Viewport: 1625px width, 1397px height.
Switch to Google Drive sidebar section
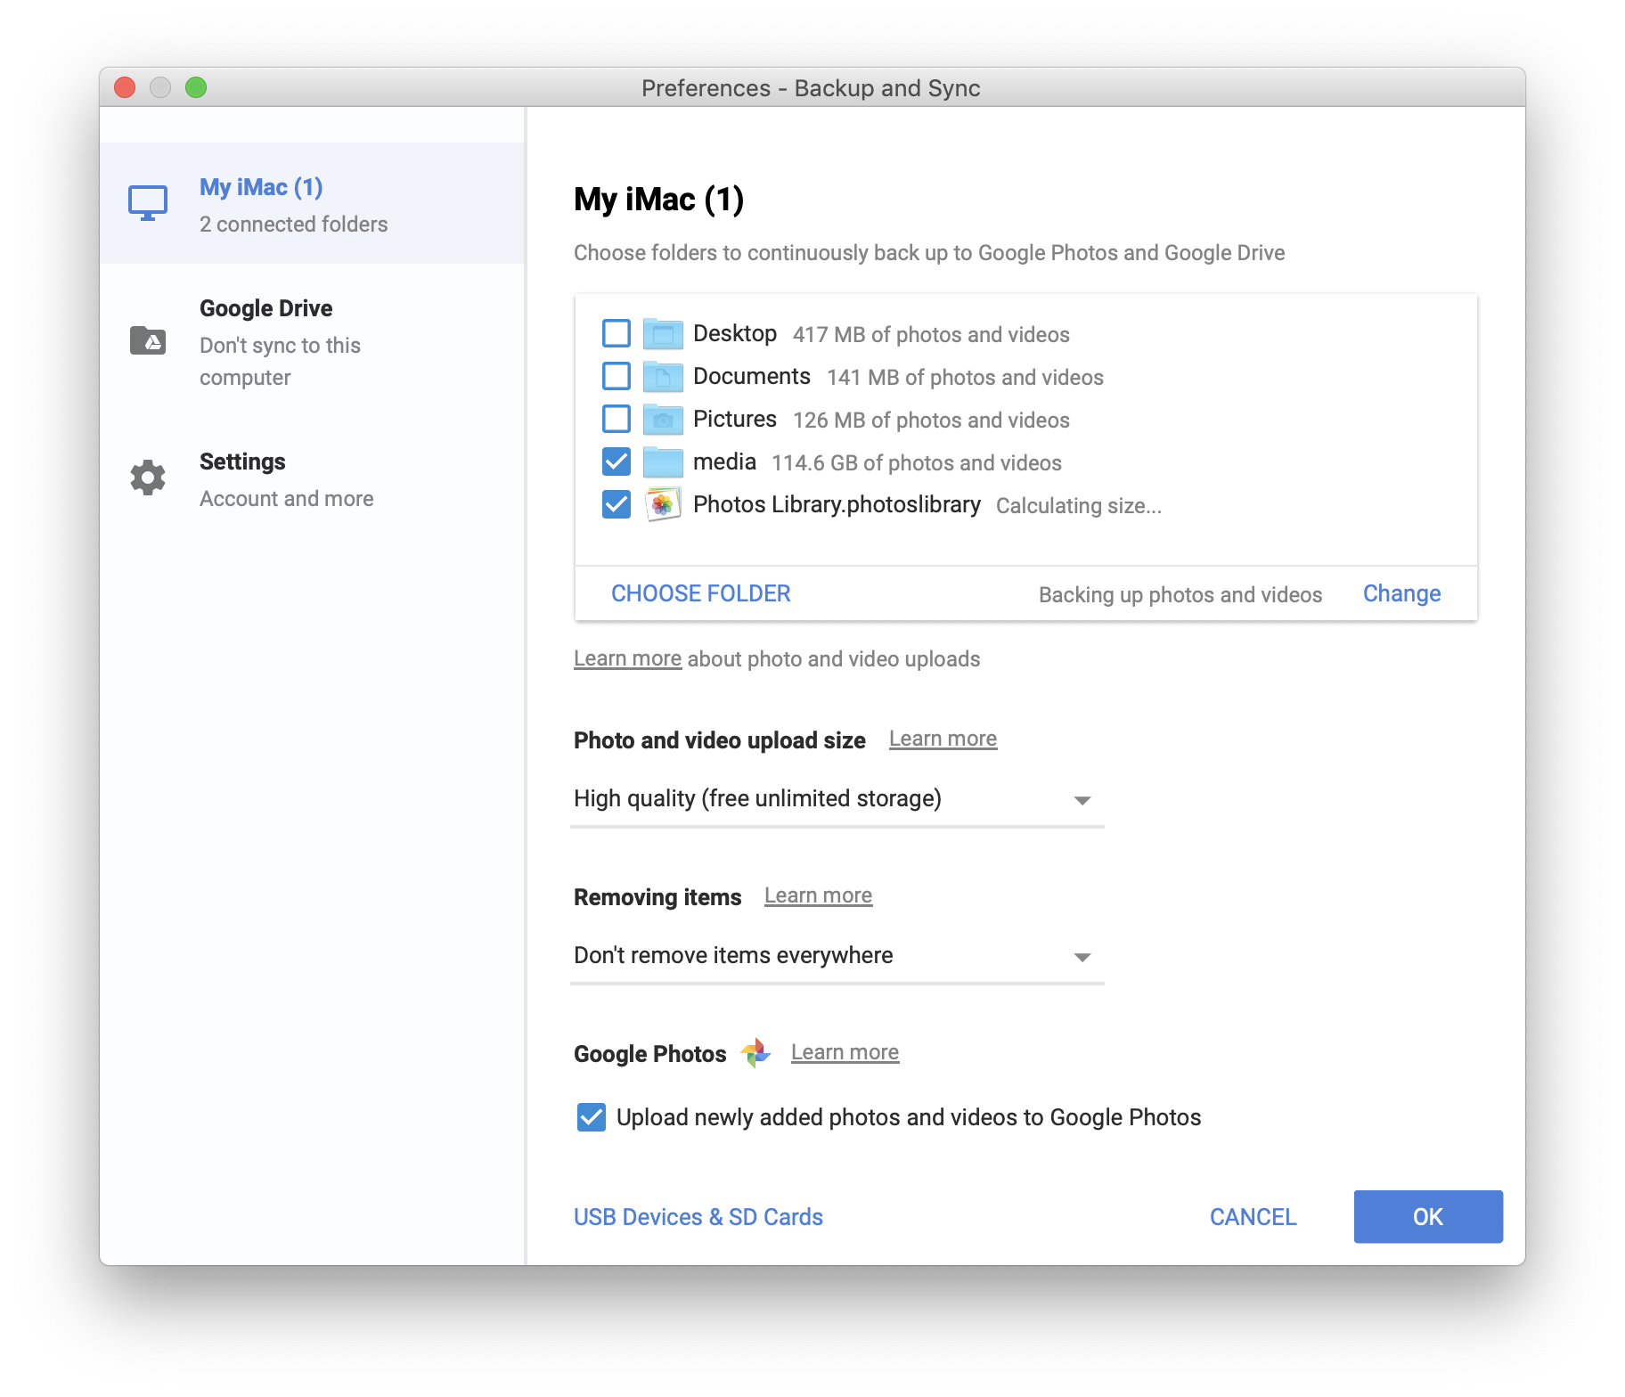(312, 342)
